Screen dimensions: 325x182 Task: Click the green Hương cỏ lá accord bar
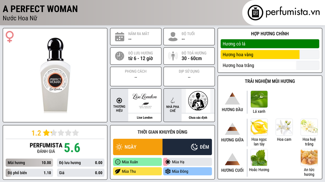click(270, 44)
